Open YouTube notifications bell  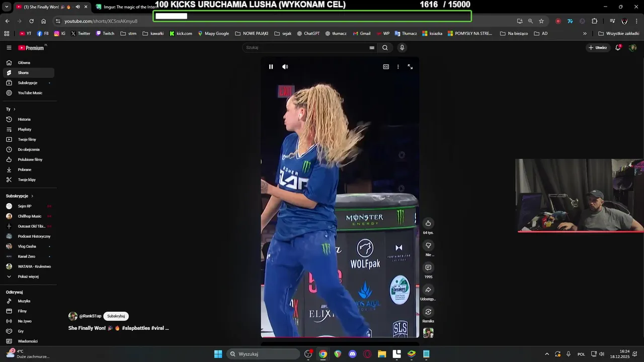tap(618, 48)
